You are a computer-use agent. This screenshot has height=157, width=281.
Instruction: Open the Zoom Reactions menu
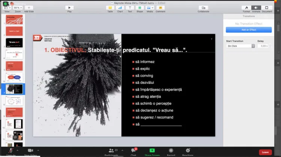point(188,152)
